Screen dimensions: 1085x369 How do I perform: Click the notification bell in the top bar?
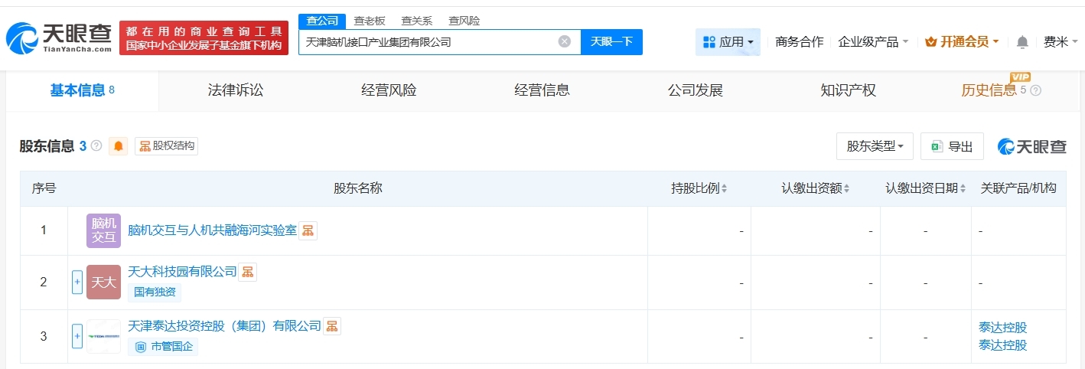click(1022, 42)
